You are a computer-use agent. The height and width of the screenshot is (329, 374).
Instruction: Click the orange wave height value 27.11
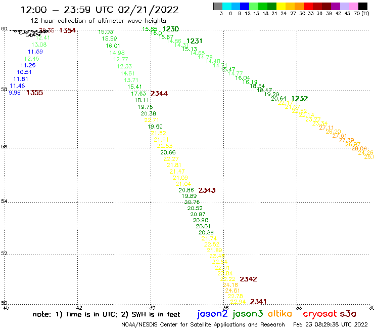326,128
